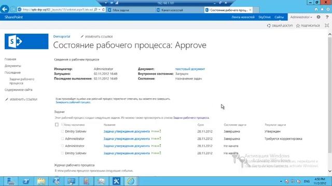Open the SharePoint settings gear
The width and height of the screenshot is (332, 186).
click(x=319, y=17)
